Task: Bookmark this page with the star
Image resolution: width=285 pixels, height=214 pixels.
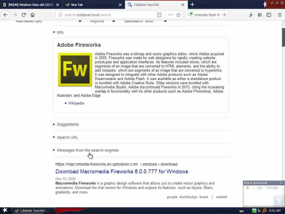Action: [x=178, y=15]
